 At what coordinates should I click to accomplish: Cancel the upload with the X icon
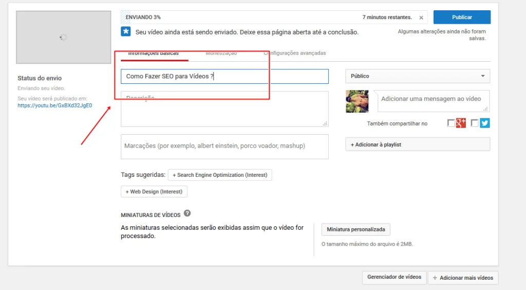tap(421, 17)
